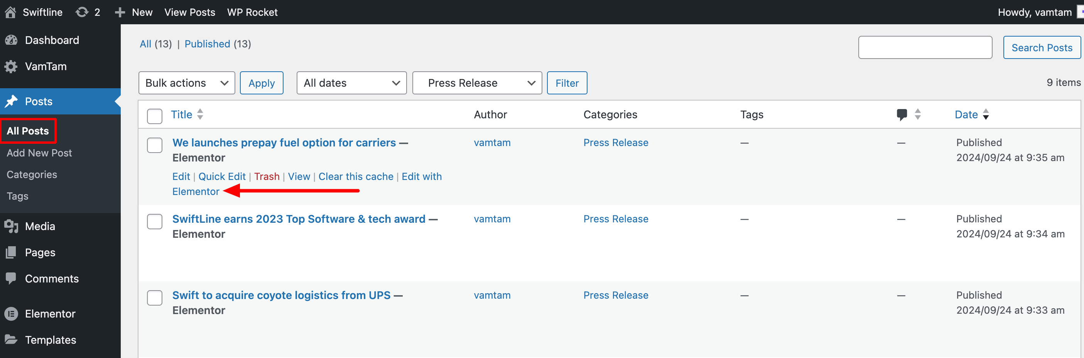Click Quick Edit under the first post

click(222, 176)
